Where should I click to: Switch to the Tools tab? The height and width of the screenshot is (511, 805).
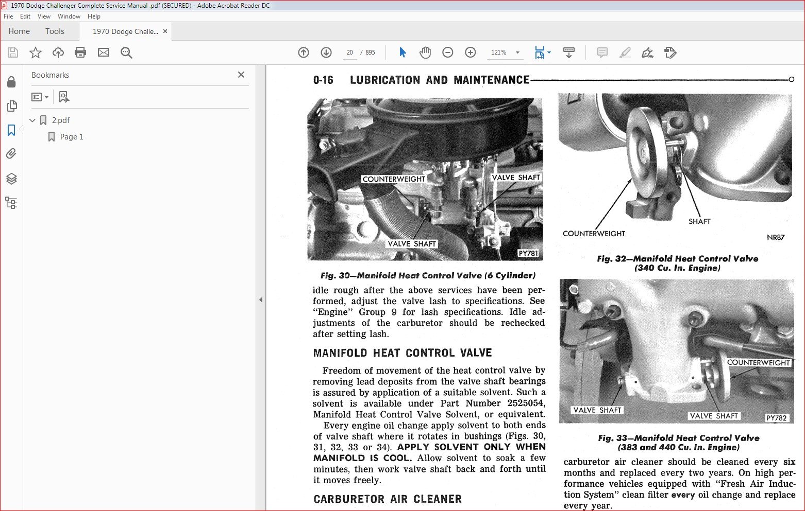(55, 31)
